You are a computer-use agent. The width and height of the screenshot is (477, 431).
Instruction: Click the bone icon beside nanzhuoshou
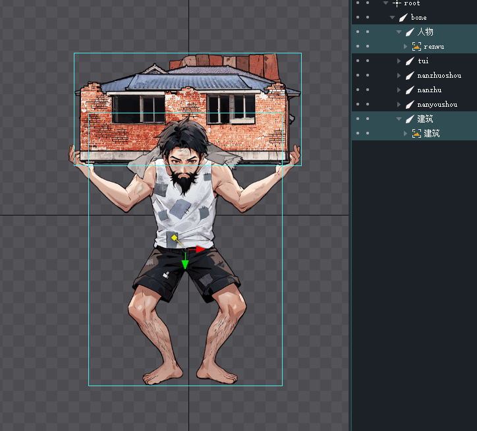point(410,75)
